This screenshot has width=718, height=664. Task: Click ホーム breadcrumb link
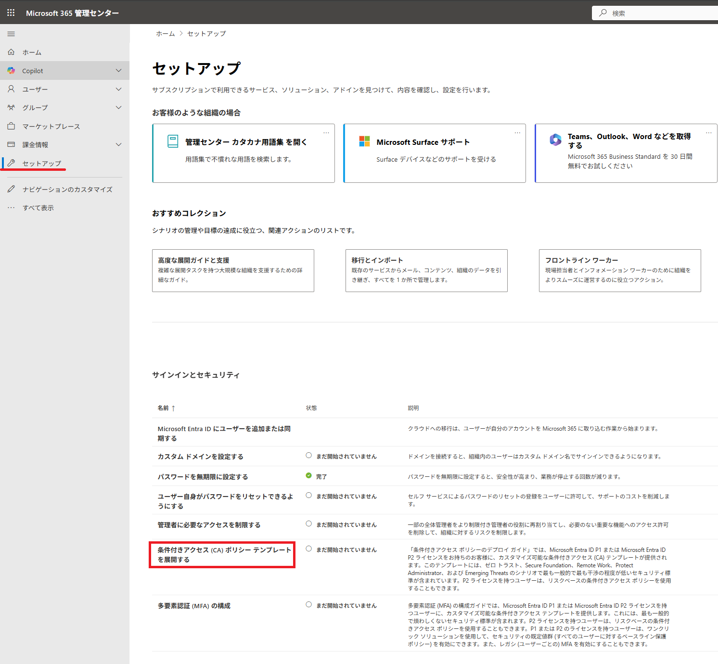point(166,34)
